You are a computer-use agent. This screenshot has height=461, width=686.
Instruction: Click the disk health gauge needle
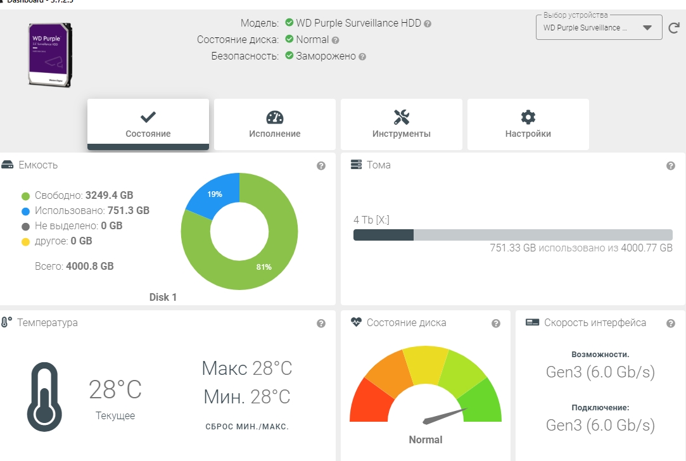click(445, 416)
